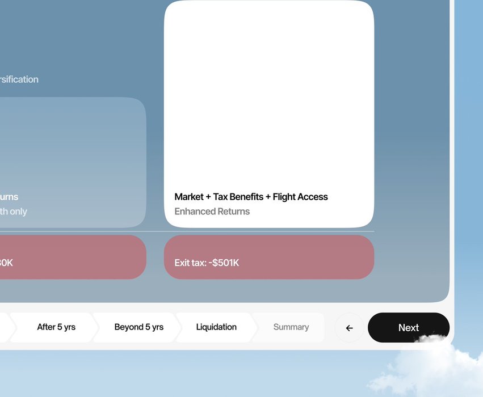Select the Market + Tax Benefits + Flight Access card

[269, 114]
